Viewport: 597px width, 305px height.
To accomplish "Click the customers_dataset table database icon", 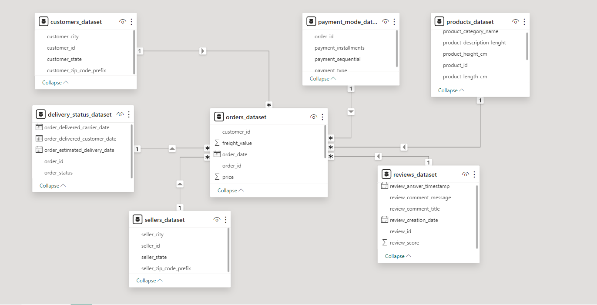I will [43, 22].
